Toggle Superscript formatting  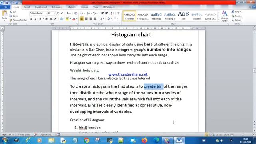(x=56, y=19)
